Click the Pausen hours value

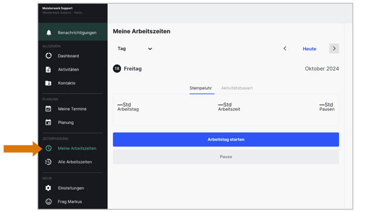(326, 105)
